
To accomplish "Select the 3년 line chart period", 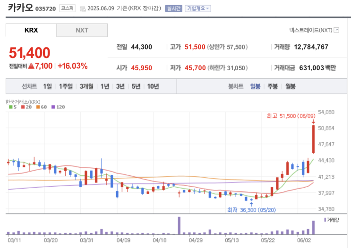I will coord(120,86).
